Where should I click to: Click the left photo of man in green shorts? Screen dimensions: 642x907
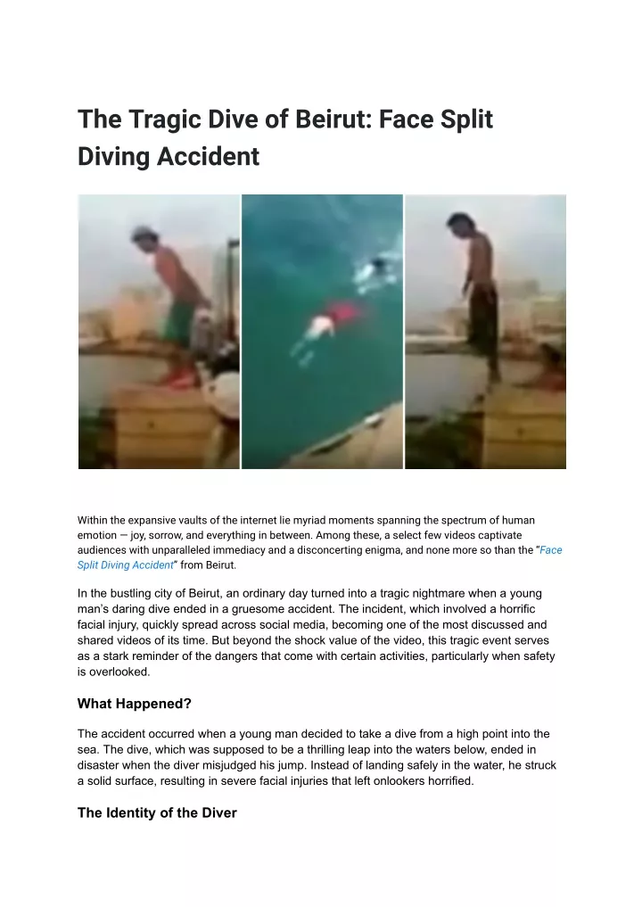point(159,332)
